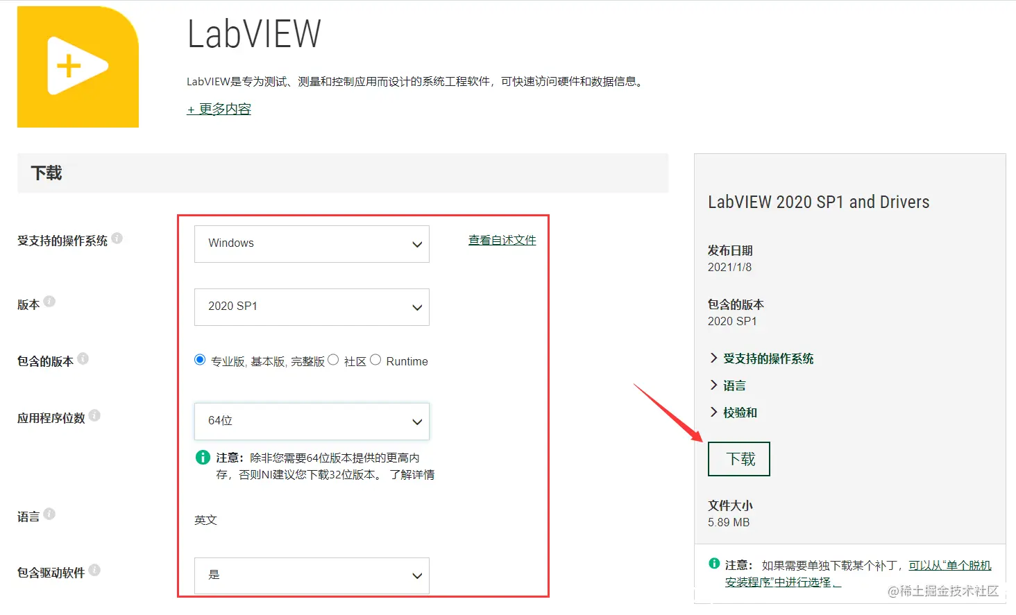Click info icon beside 包含的版本 label
This screenshot has width=1016, height=615.
tap(83, 358)
